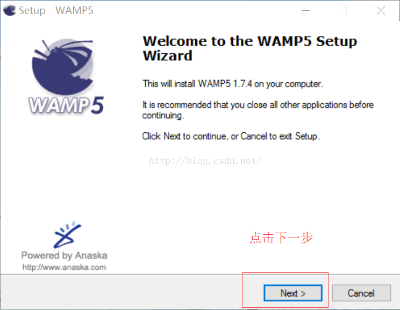The height and width of the screenshot is (310, 400).
Task: Minimize the Setup window
Action: 305,10
